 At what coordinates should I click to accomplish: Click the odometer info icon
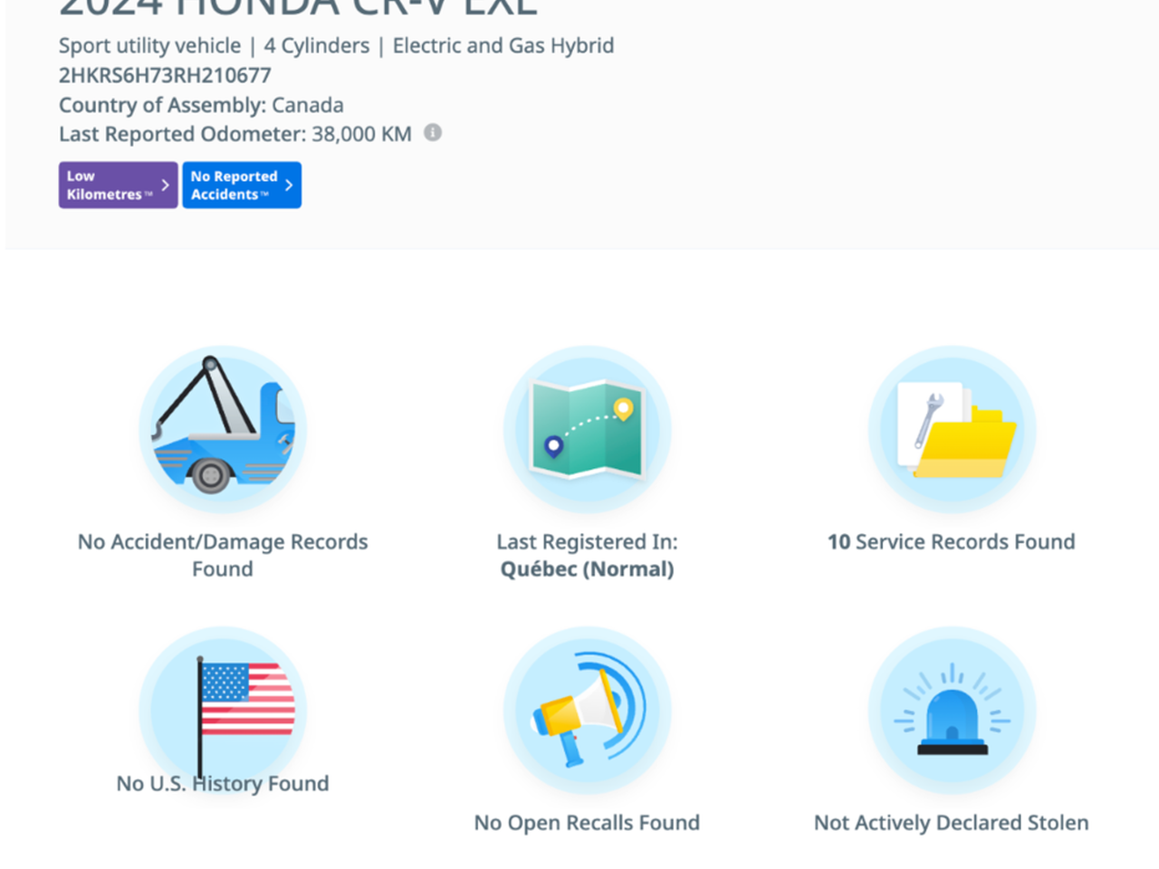pos(433,133)
